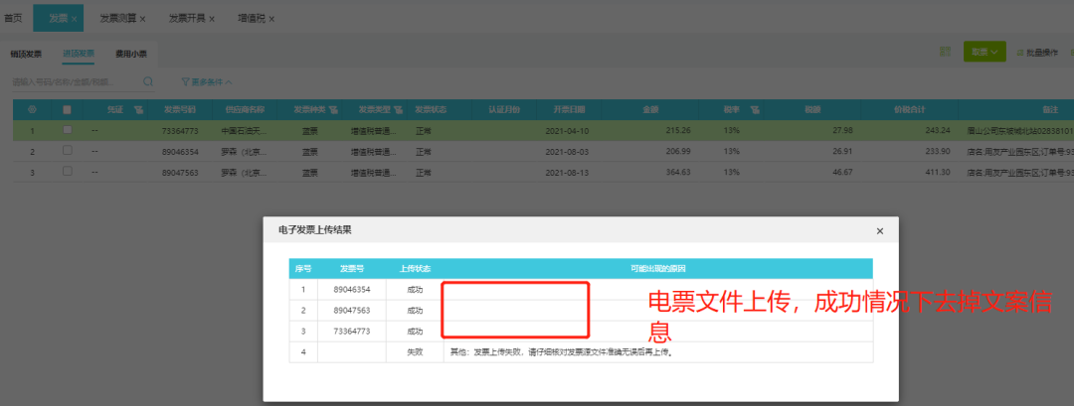
Task: Click filter icon beside 发票种类 column
Action: pyautogui.click(x=333, y=109)
